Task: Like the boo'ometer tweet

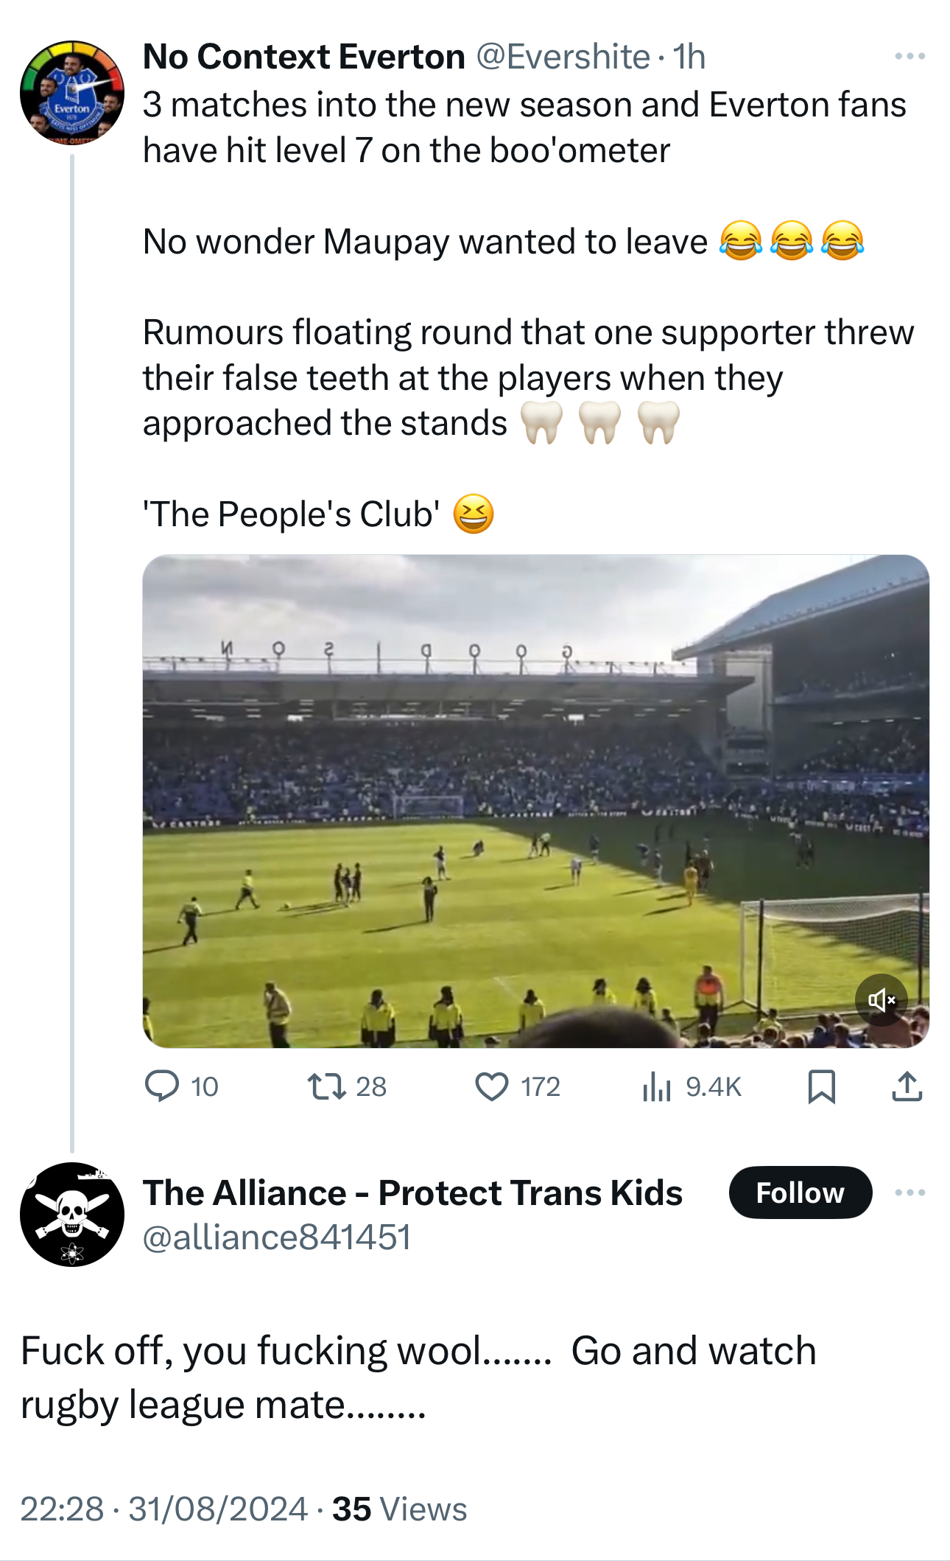Action: tap(492, 1086)
